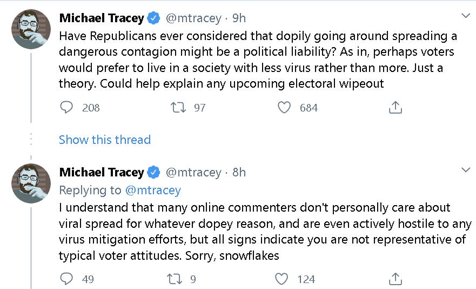Reply to the first tweet with 208 comments
The image size is (476, 289).
pyautogui.click(x=66, y=107)
